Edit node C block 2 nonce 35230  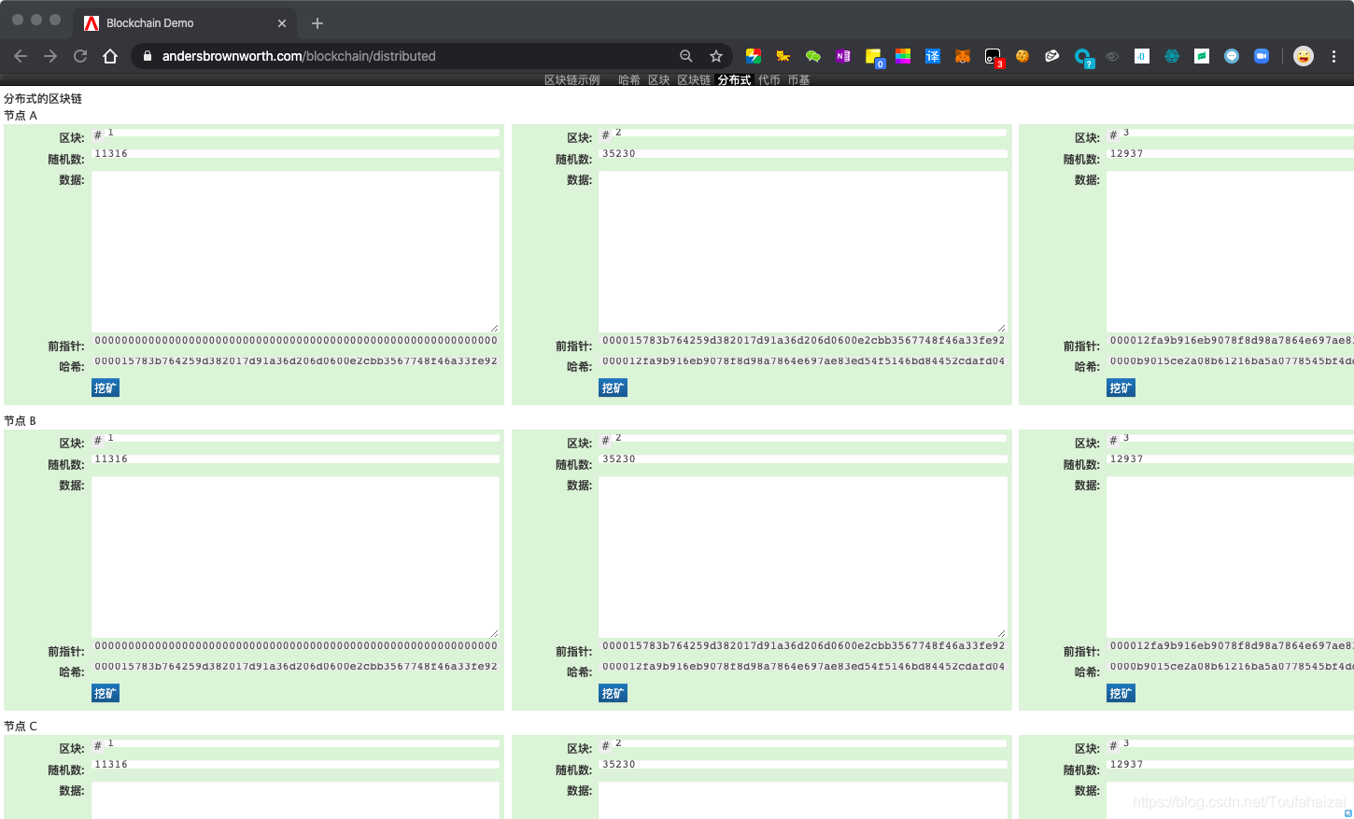click(x=803, y=764)
